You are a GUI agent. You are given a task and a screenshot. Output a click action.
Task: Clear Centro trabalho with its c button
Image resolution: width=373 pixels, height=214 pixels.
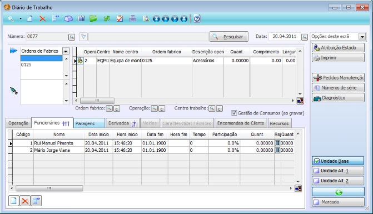point(220,108)
